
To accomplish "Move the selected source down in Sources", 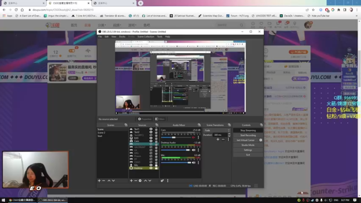I will tap(150, 181).
